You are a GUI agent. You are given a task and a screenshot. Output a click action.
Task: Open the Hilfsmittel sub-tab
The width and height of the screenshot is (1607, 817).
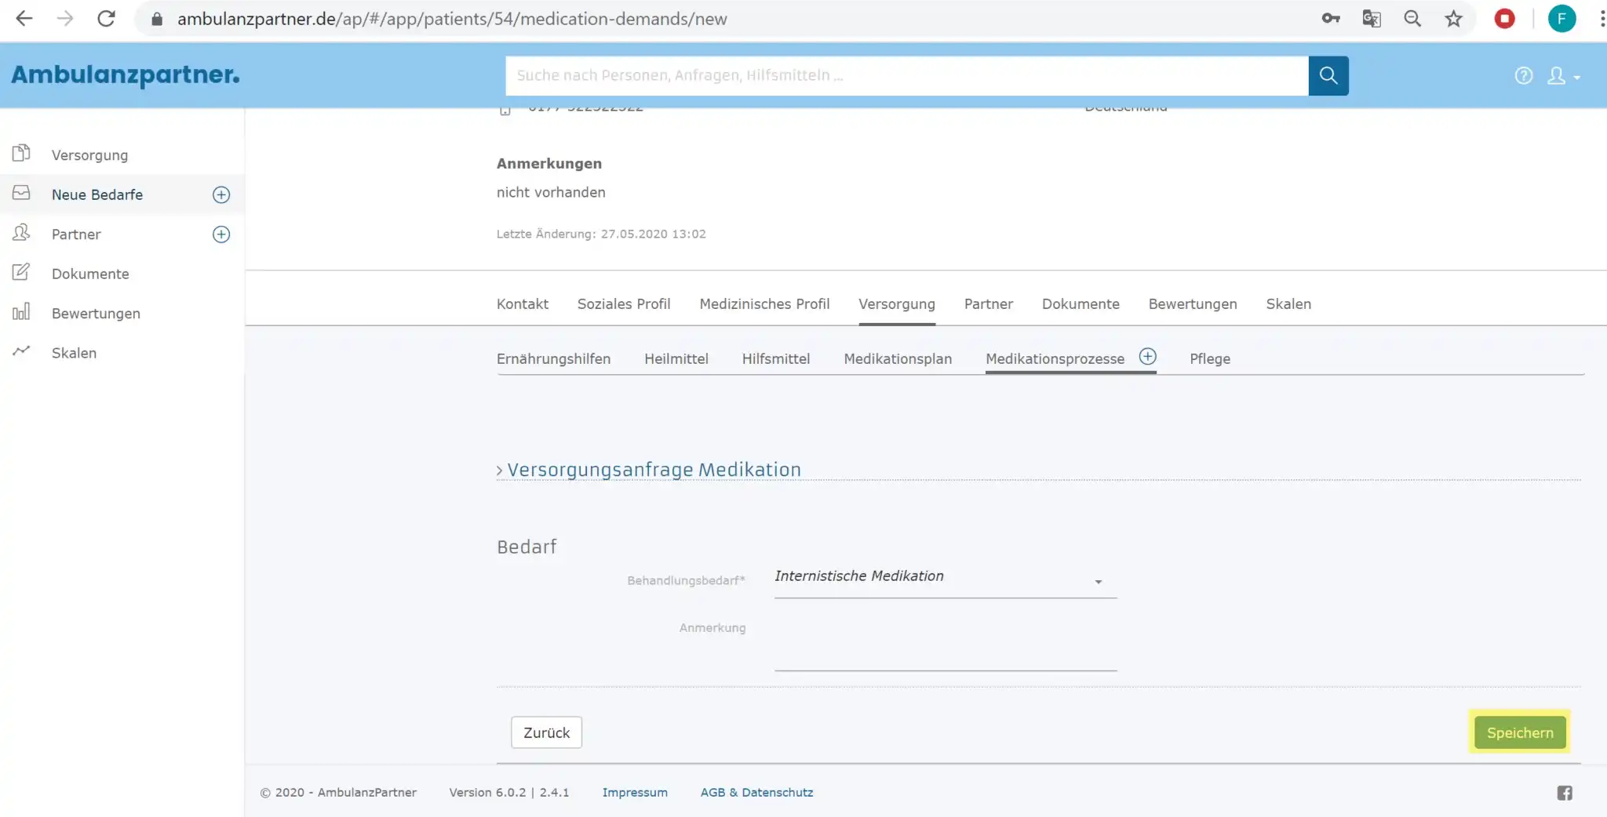(776, 359)
